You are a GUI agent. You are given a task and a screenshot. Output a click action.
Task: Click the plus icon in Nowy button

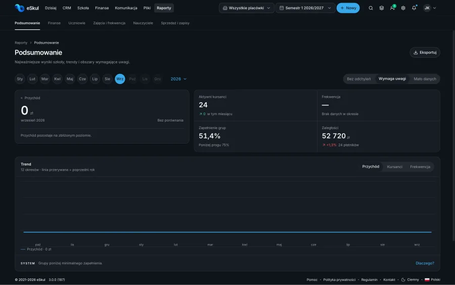tap(342, 8)
